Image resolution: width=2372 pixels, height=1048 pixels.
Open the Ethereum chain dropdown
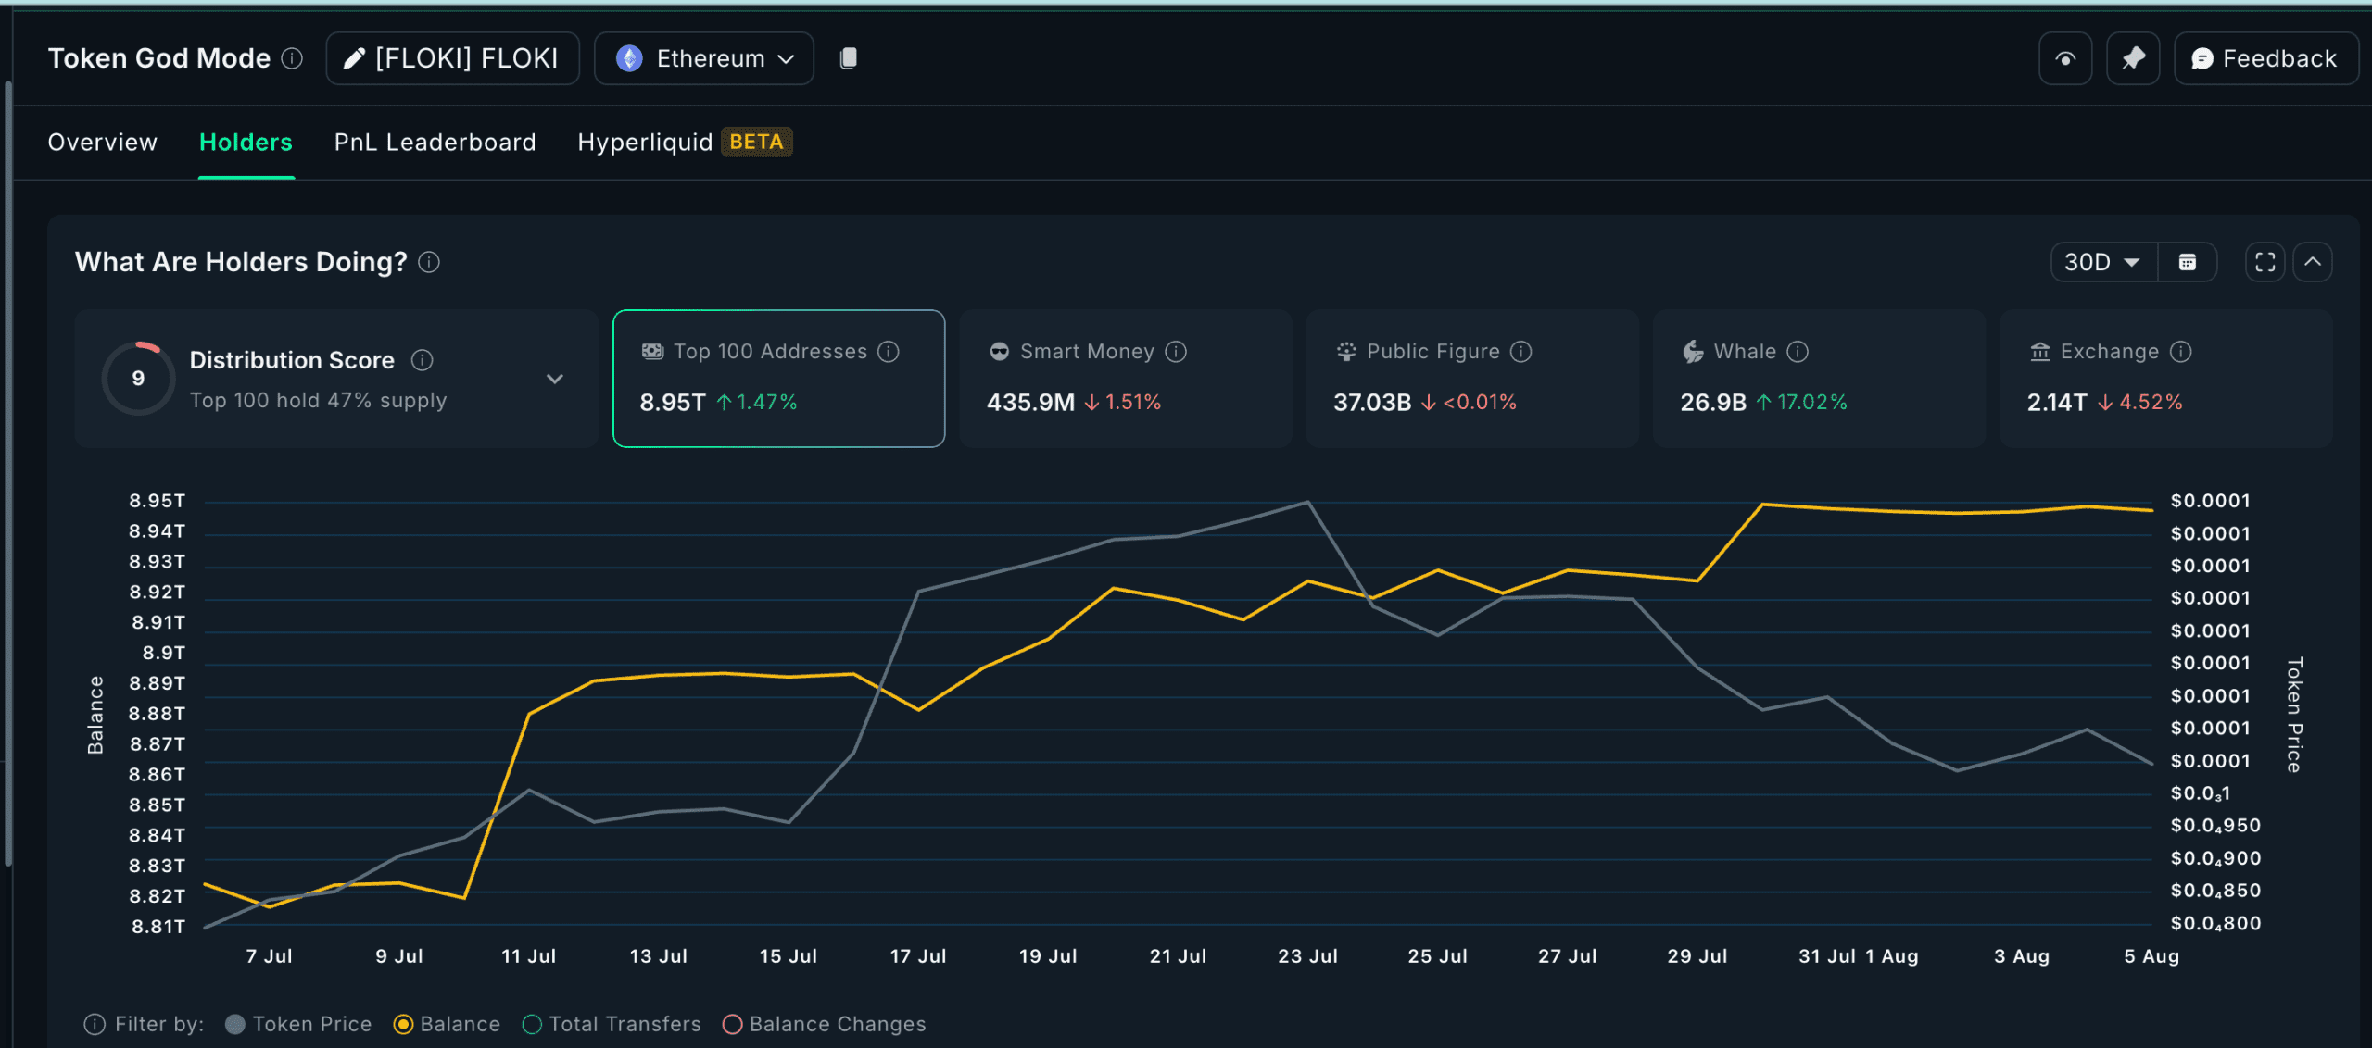(x=704, y=58)
